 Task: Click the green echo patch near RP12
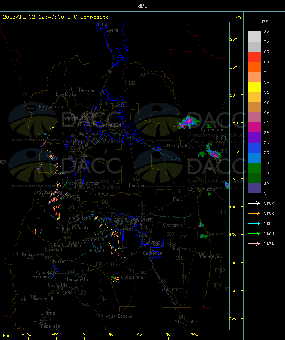[x=204, y=236]
